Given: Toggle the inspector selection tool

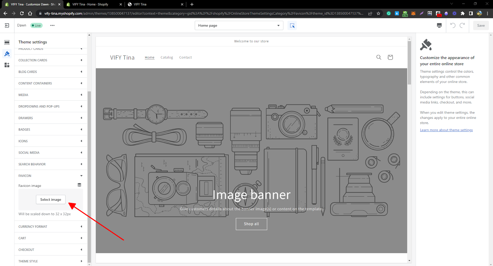Looking at the screenshot, I should pyautogui.click(x=292, y=26).
